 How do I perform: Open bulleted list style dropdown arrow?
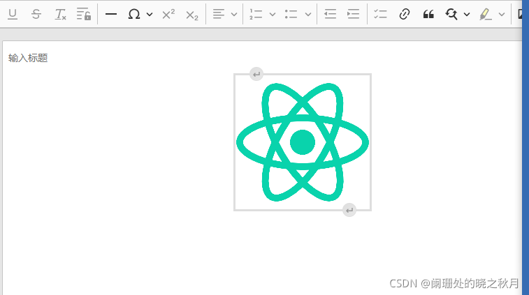pos(307,14)
